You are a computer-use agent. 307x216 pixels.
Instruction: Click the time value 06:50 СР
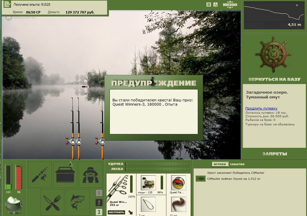(x=33, y=12)
